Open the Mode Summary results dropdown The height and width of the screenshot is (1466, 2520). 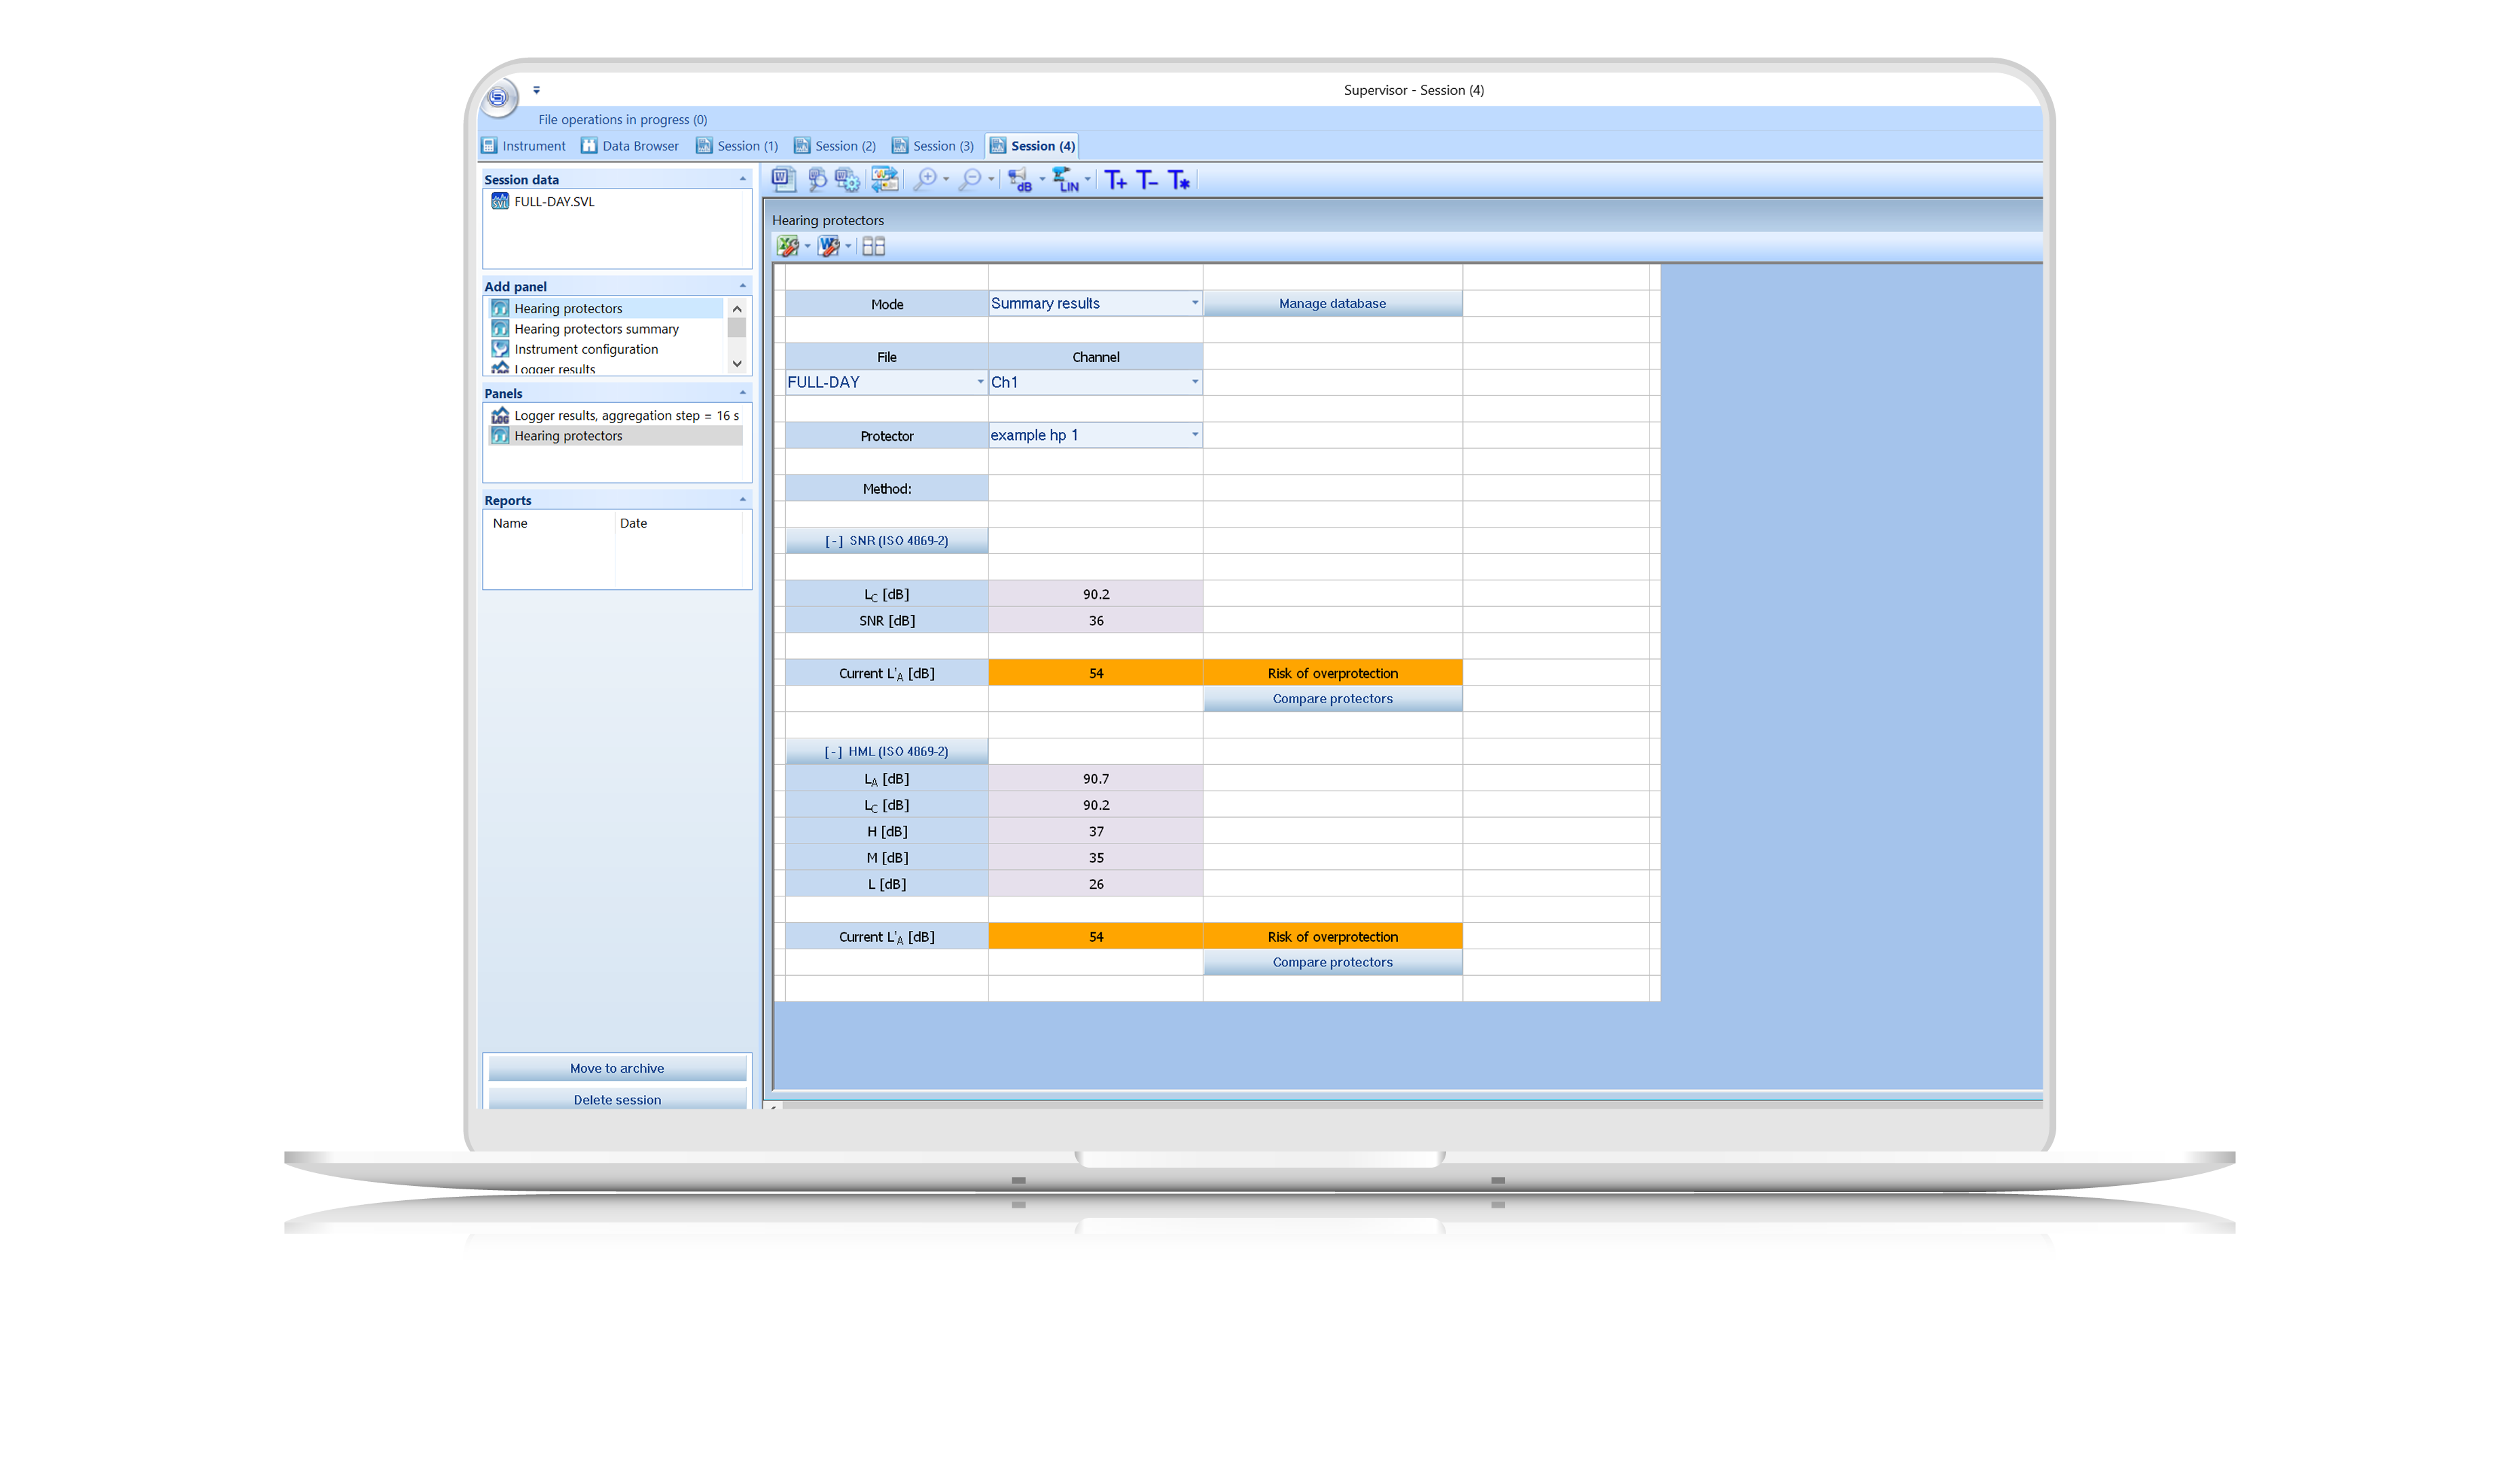coord(1194,303)
